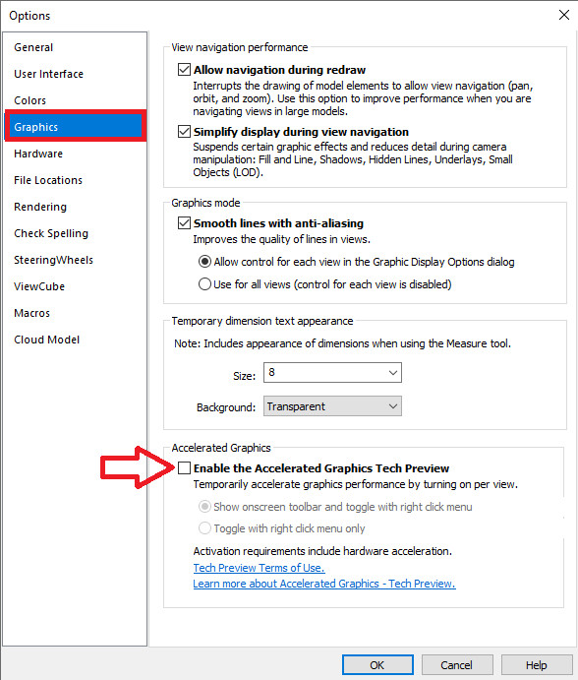Uncheck Allow navigation during redraw
Screen dimensions: 578x680
tap(184, 70)
